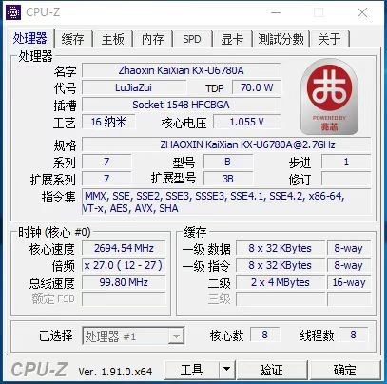
Task: Click the instruction set list text
Action: [226, 202]
